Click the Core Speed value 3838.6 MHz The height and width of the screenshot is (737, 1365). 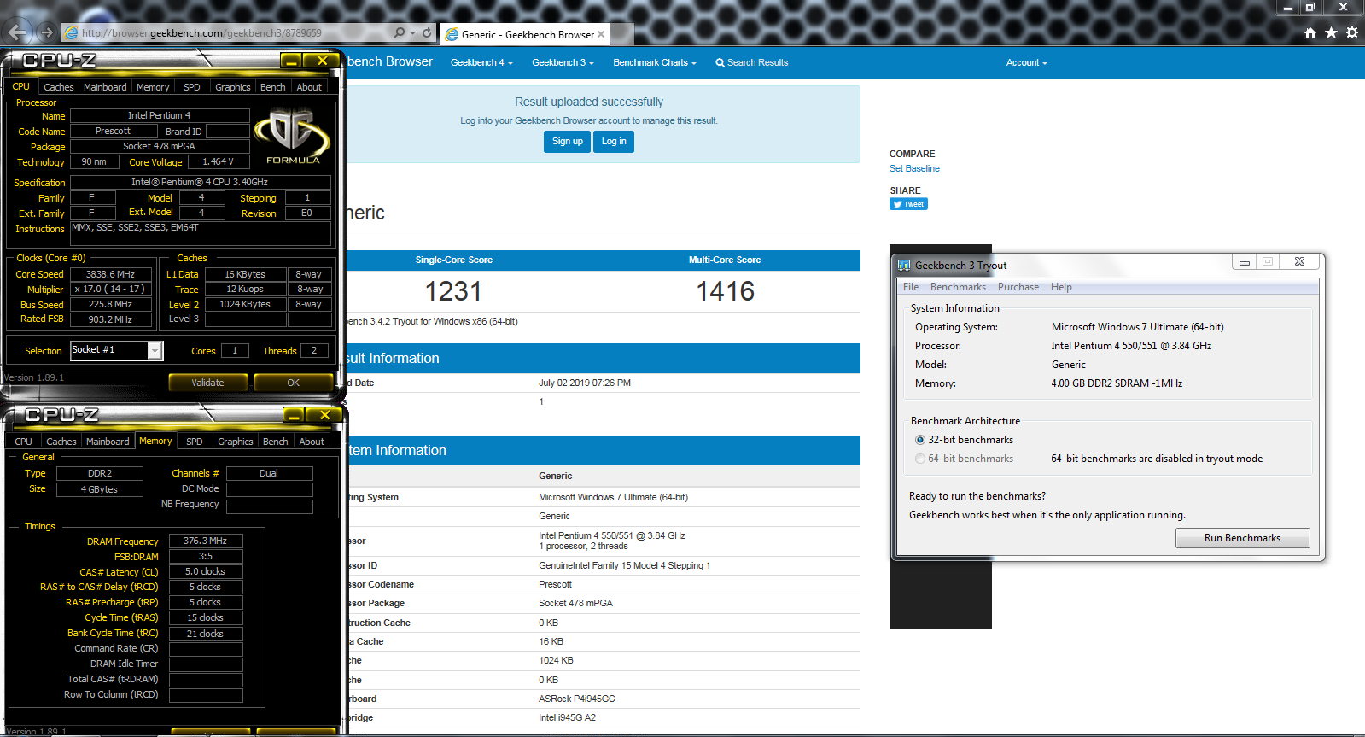pyautogui.click(x=111, y=274)
